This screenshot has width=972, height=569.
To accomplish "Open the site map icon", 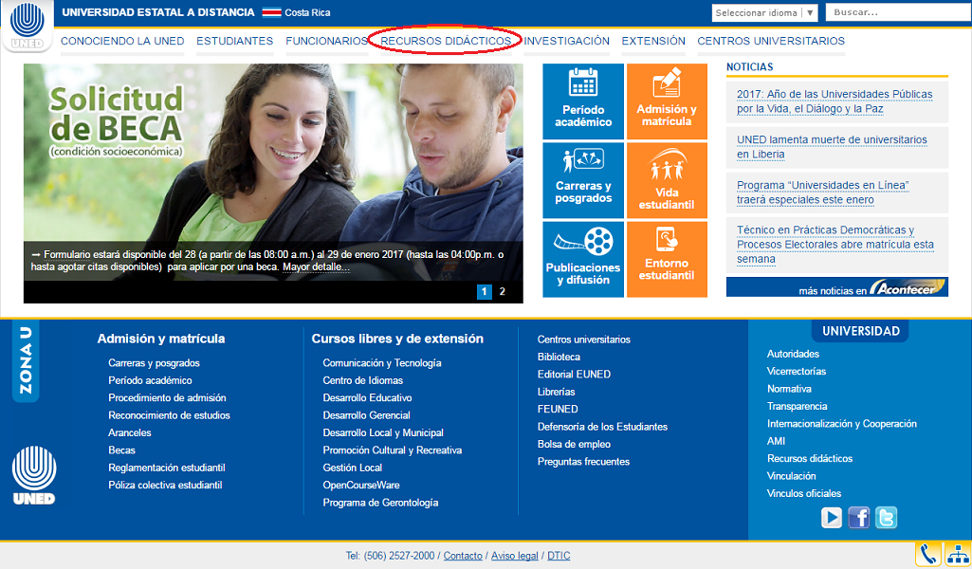I will (957, 554).
